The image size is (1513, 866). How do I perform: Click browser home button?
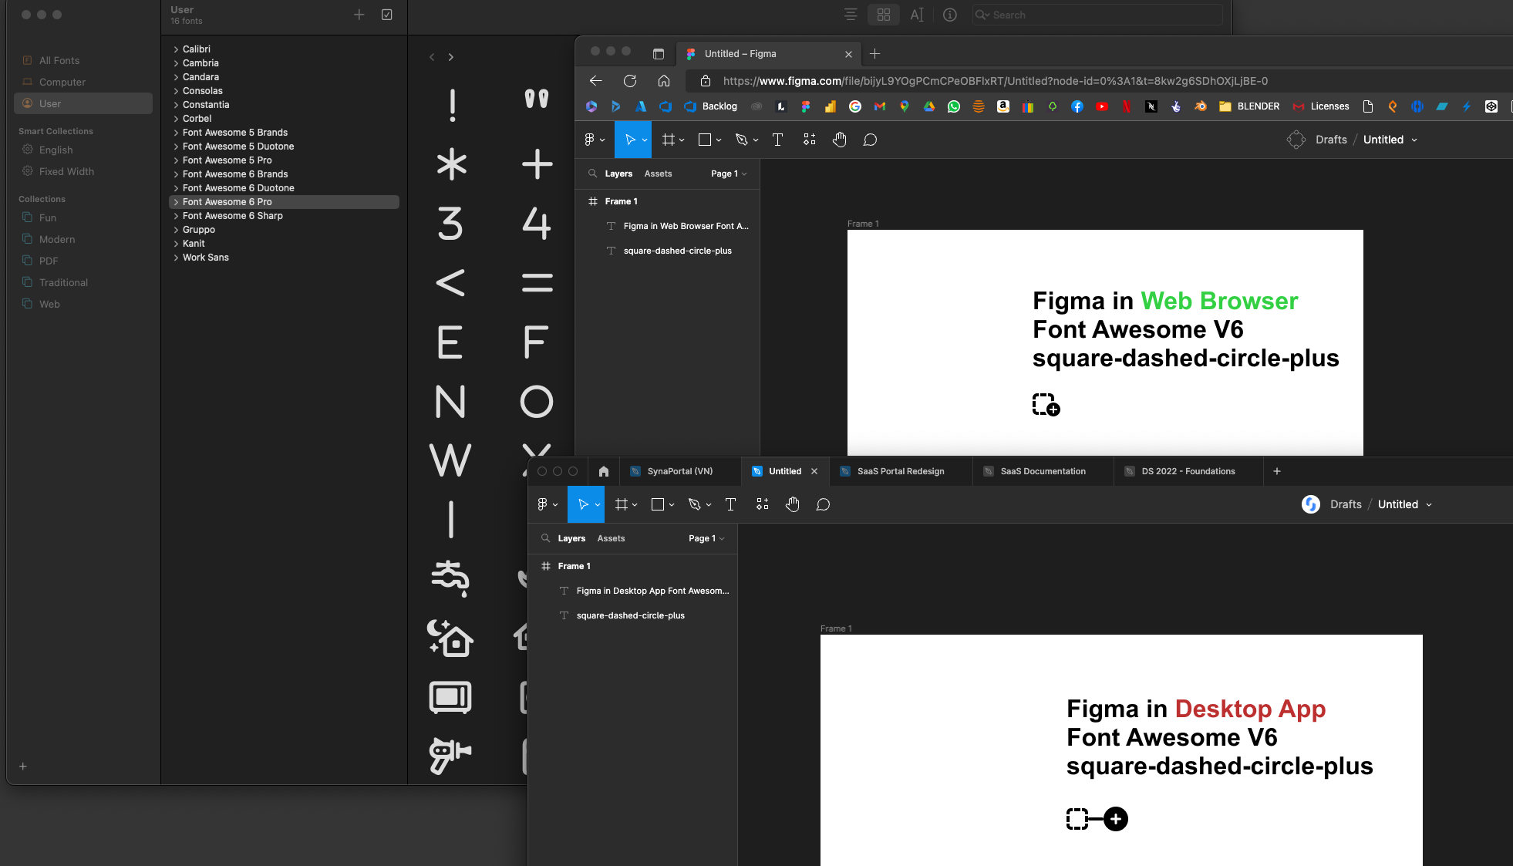[664, 81]
